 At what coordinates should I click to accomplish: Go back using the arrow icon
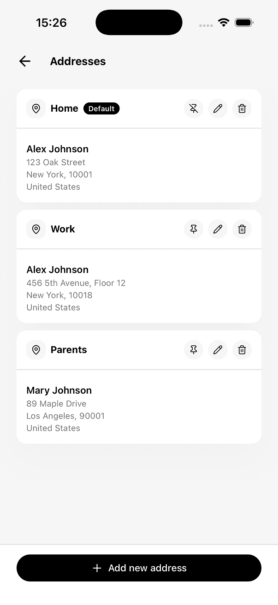pos(25,61)
